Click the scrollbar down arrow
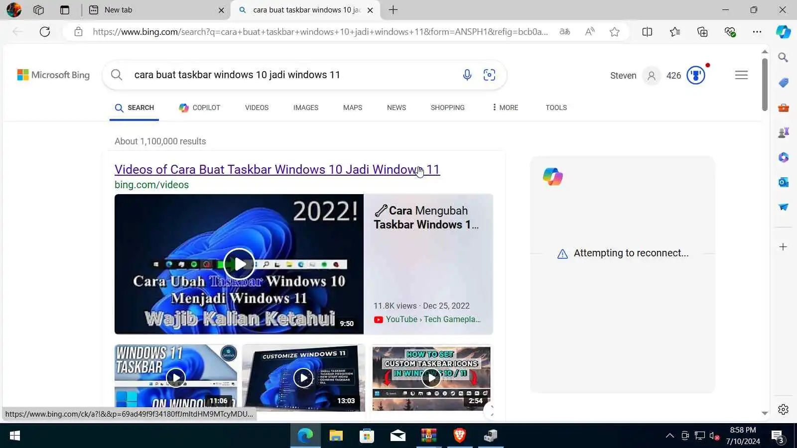797x448 pixels. [x=765, y=413]
